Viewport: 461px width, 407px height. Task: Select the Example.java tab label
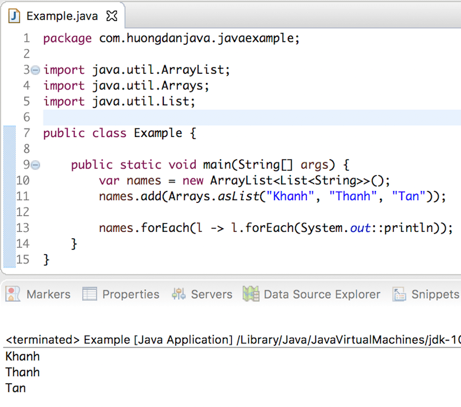point(62,16)
